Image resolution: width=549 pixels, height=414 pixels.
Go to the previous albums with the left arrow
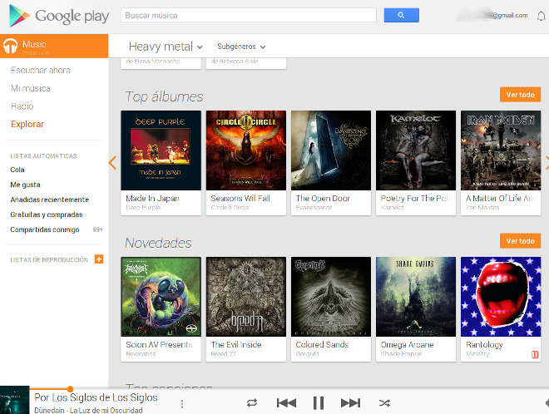tap(112, 163)
